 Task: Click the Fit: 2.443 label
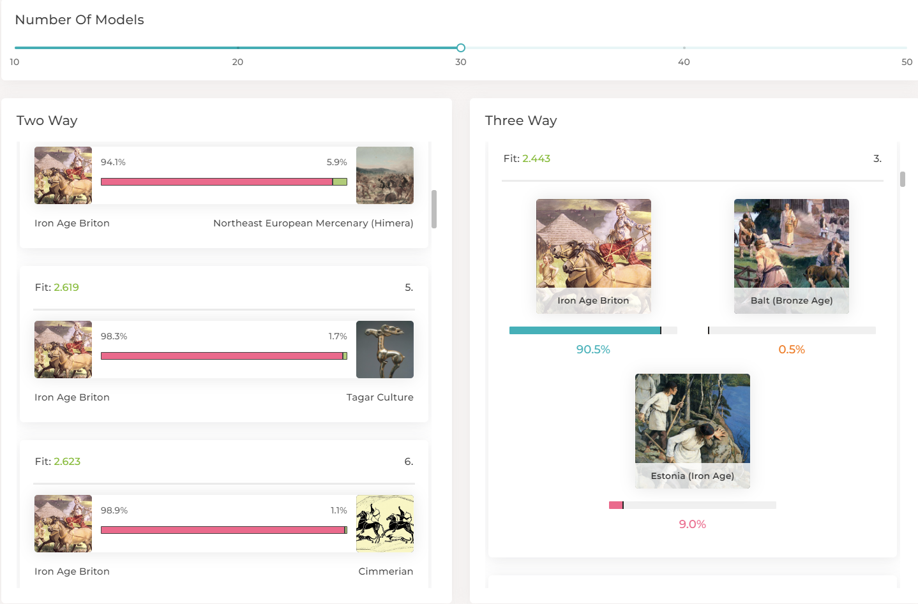coord(527,159)
